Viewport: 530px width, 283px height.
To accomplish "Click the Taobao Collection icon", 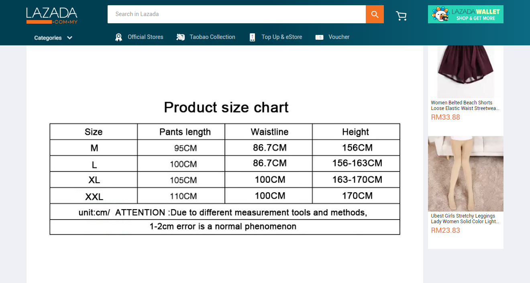I will tap(181, 37).
